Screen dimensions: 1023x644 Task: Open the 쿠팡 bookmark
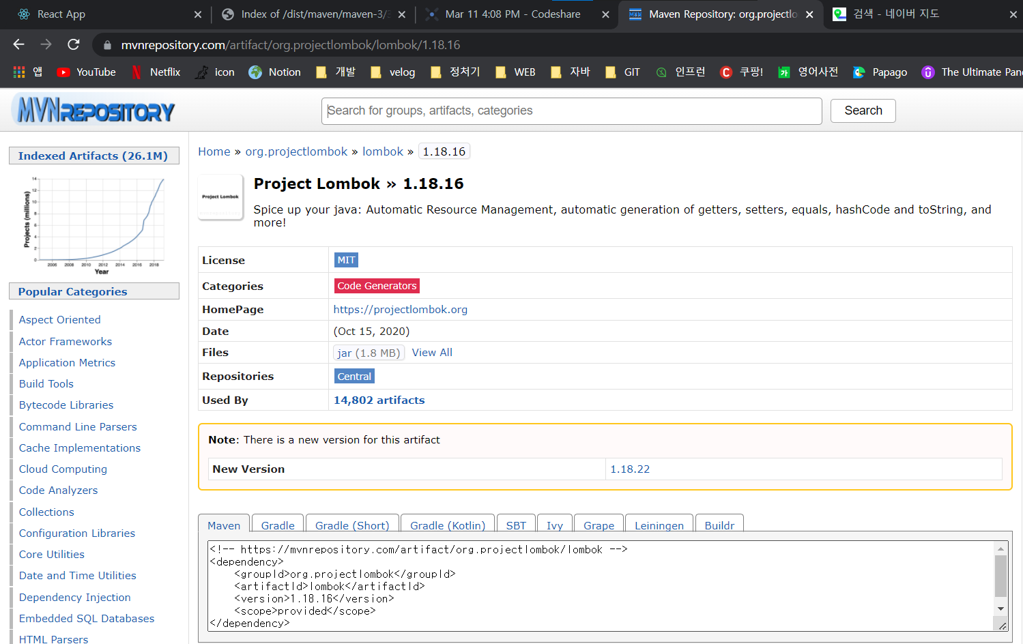coord(741,72)
